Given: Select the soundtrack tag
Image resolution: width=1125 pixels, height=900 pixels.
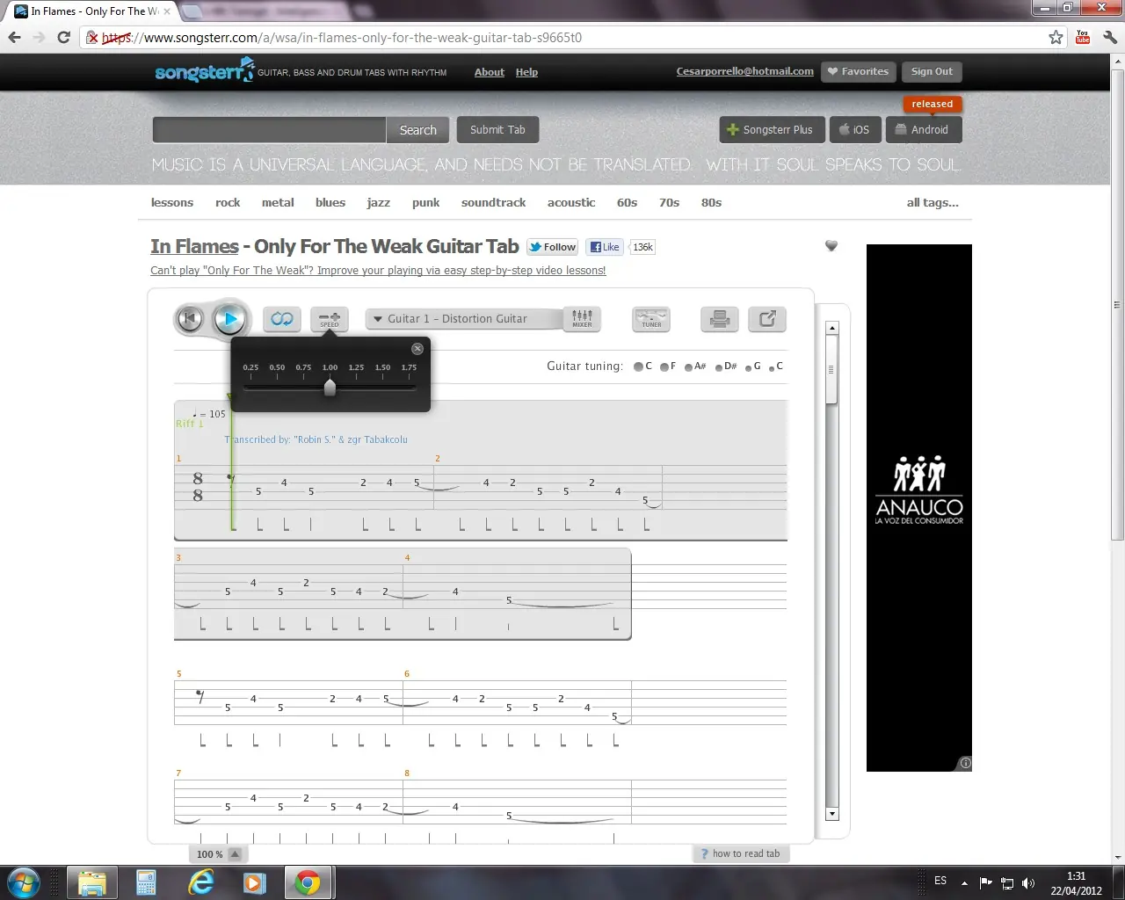Looking at the screenshot, I should [x=494, y=202].
